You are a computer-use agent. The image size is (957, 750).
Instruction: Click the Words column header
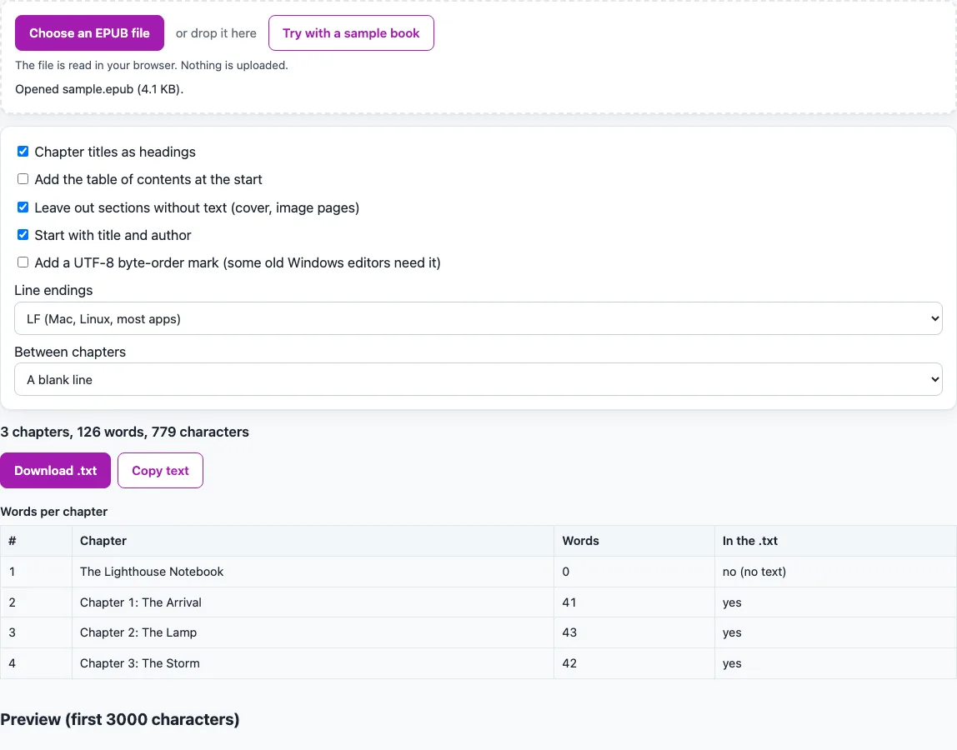pos(634,541)
